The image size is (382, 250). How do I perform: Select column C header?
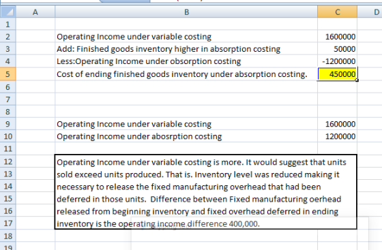pyautogui.click(x=338, y=12)
